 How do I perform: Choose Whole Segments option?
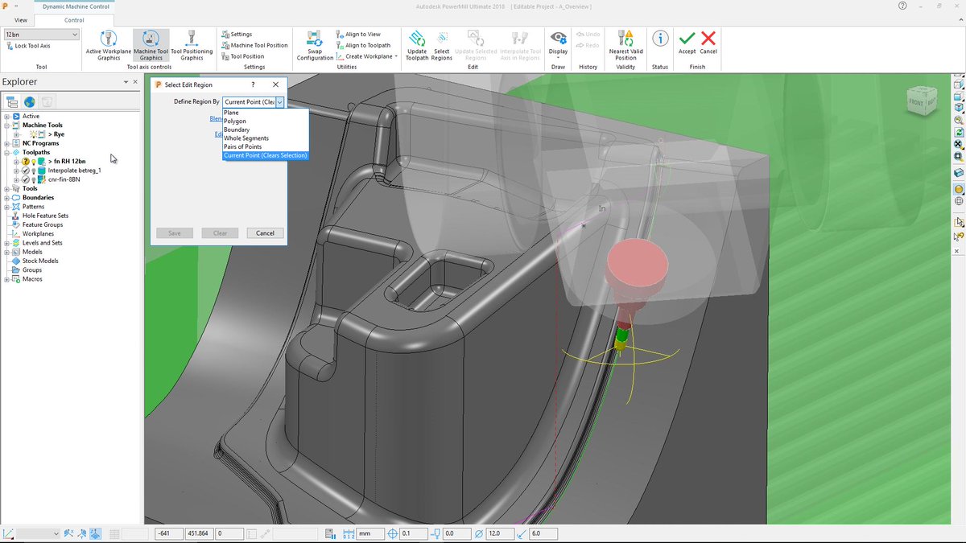pyautogui.click(x=265, y=138)
